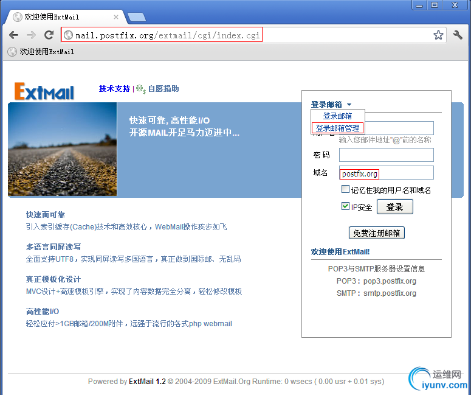Click the 免费注册邮箱 button
The height and width of the screenshot is (395, 471).
[377, 233]
